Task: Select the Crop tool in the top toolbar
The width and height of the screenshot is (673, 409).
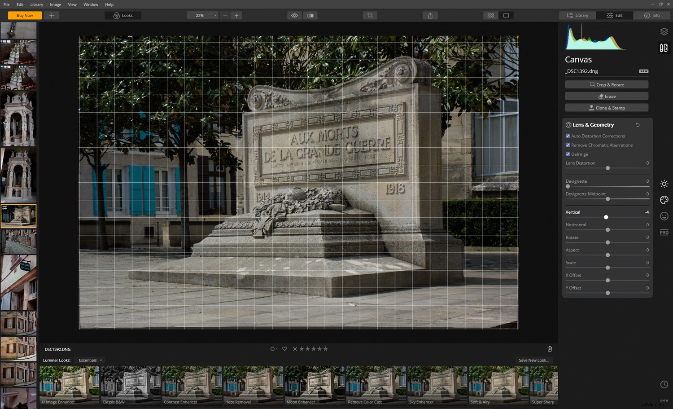Action: click(x=370, y=15)
